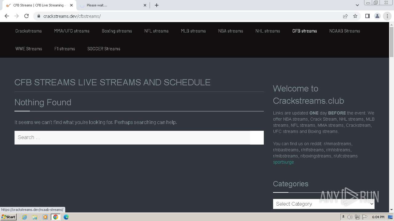Click the Categories heading
The width and height of the screenshot is (394, 221).
coord(291,184)
